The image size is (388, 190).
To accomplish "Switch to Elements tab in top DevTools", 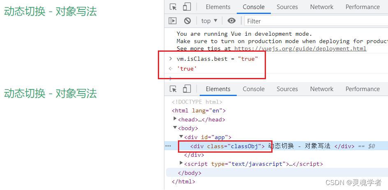I will [x=218, y=7].
